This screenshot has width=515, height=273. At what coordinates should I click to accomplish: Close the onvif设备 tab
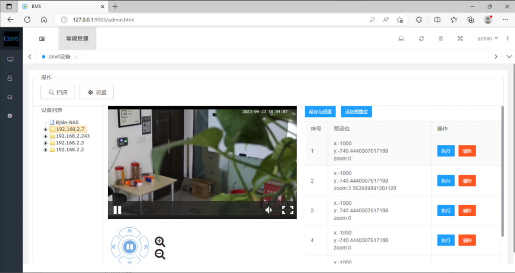click(x=76, y=57)
